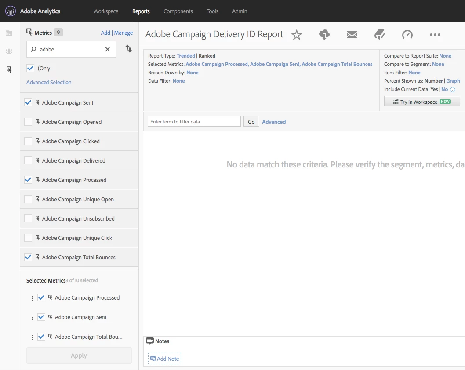Viewport: 465px width, 370px height.
Task: Switch Percent Shown as to Graph
Action: [x=453, y=81]
